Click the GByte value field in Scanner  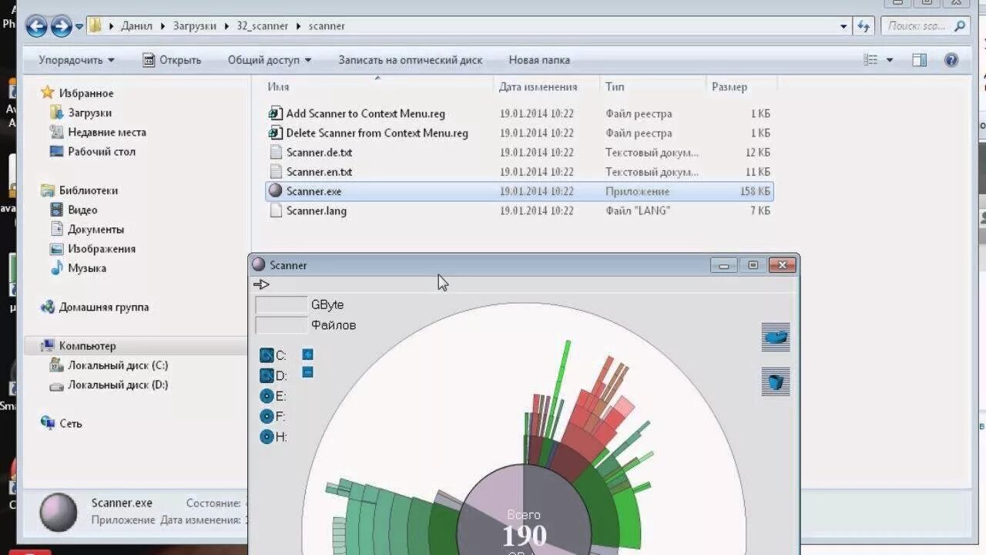281,305
